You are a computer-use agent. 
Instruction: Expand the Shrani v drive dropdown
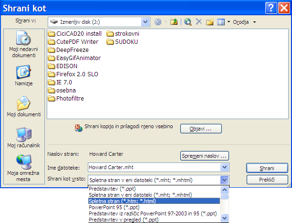pyautogui.click(x=145, y=22)
